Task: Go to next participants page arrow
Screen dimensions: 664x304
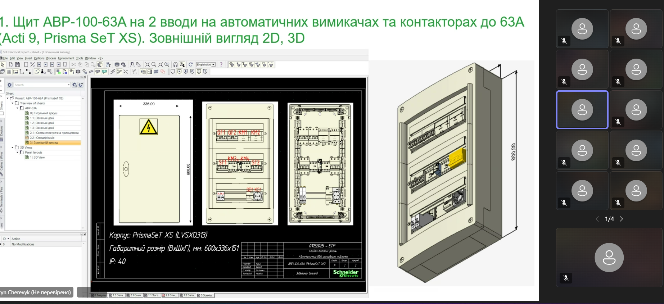Action: pyautogui.click(x=621, y=219)
